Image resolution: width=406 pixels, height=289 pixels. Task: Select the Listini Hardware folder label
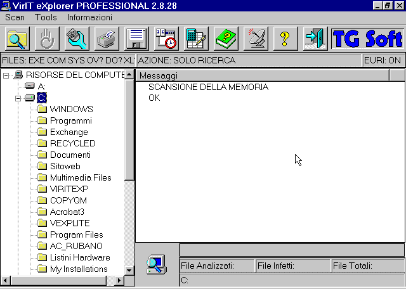pos(80,257)
